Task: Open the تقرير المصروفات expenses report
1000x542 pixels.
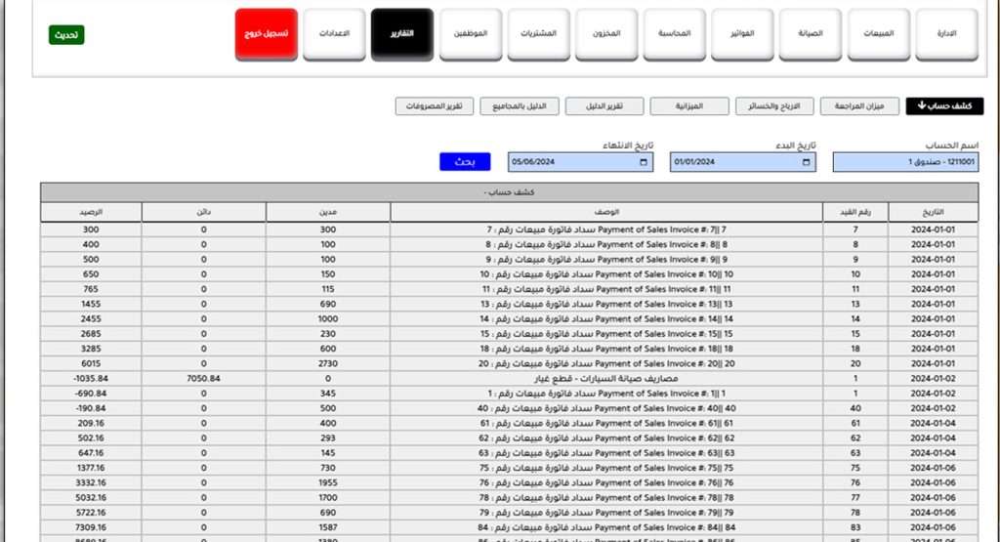Action: [x=435, y=106]
